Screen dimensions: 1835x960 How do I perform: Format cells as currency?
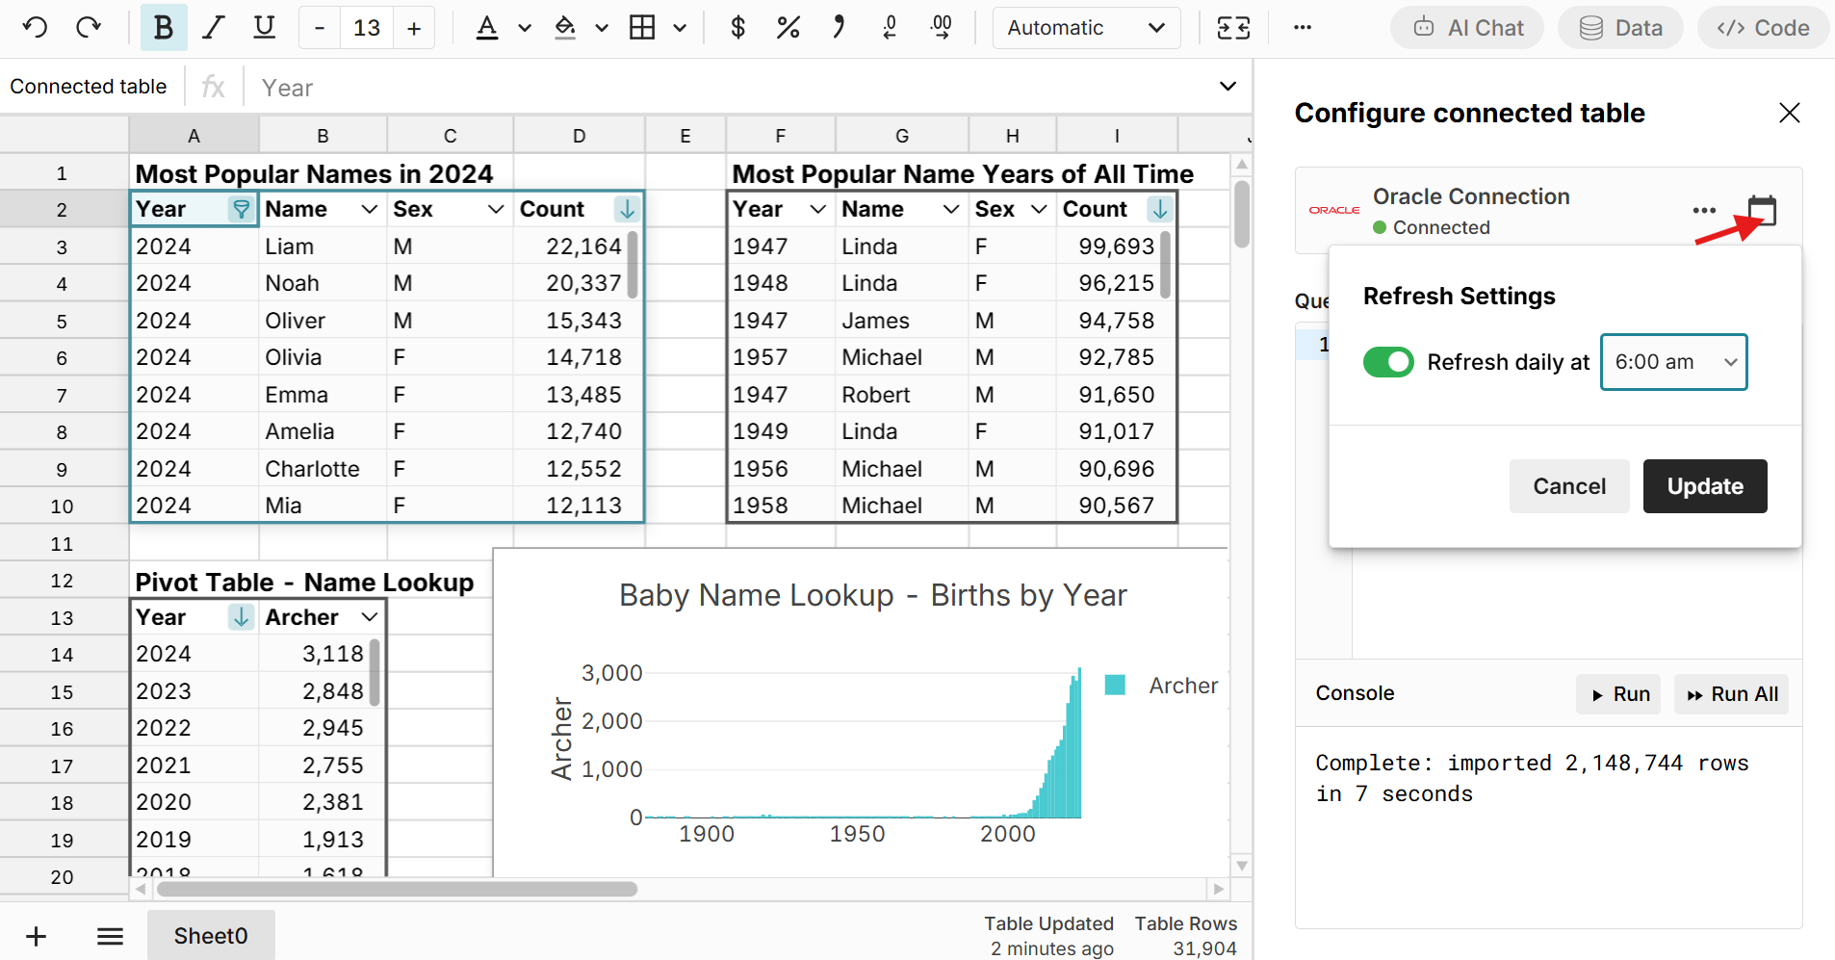click(x=737, y=28)
